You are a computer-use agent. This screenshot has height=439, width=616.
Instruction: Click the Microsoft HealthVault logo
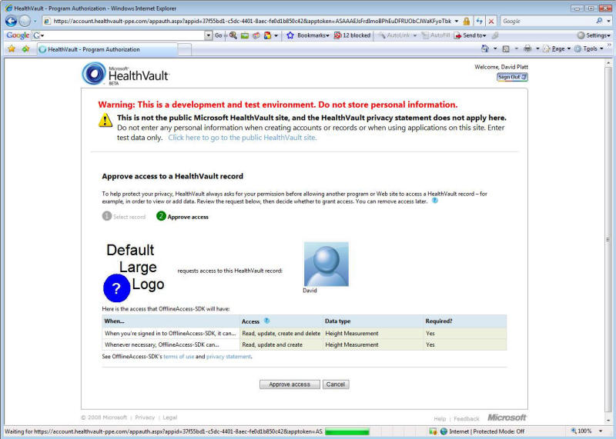click(126, 74)
